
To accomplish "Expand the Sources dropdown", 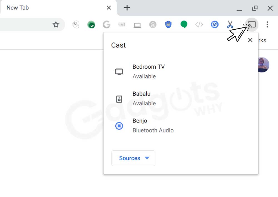I will [133, 158].
